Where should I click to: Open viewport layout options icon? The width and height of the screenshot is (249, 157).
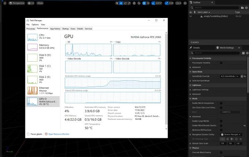pyautogui.click(x=185, y=3)
